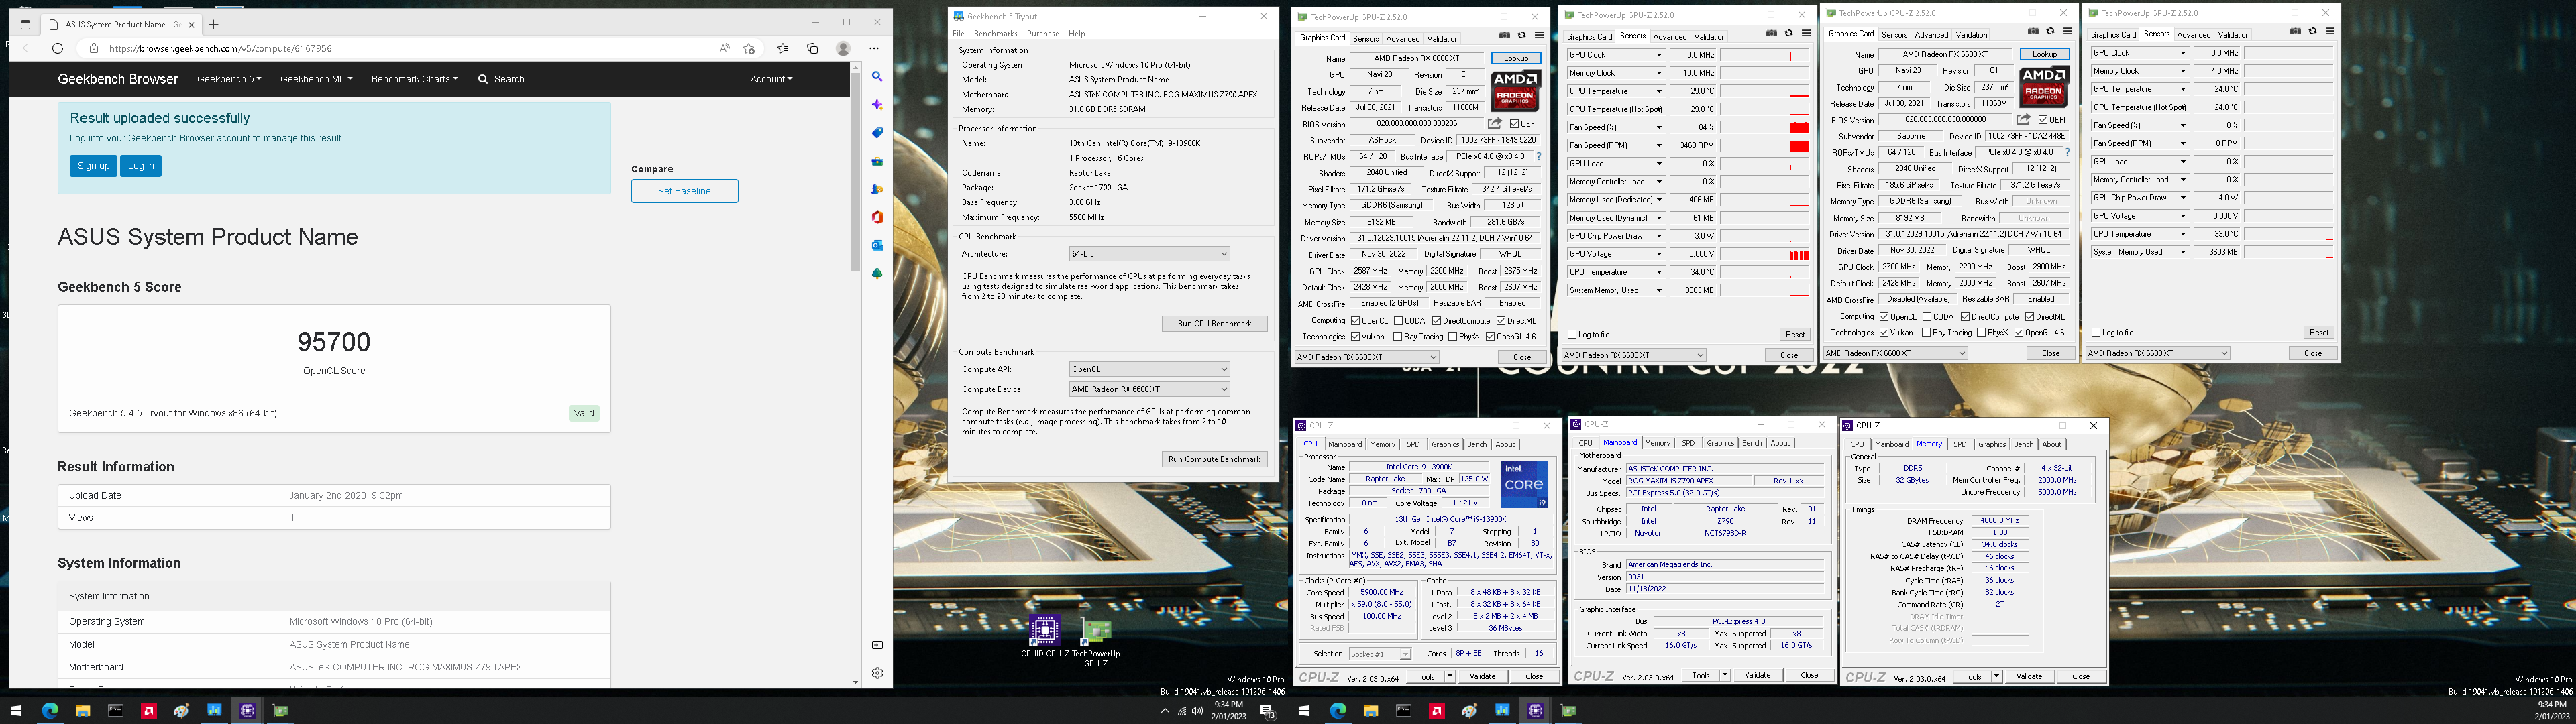Open Compute Device dropdown in Geekbench
Image resolution: width=2576 pixels, height=724 pixels.
(x=1149, y=389)
